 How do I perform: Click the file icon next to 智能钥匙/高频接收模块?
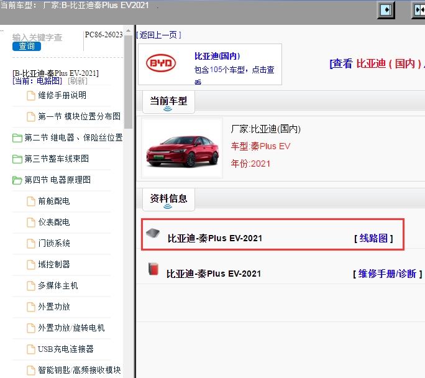pos(31,371)
